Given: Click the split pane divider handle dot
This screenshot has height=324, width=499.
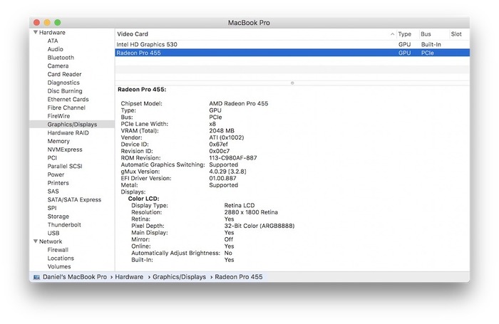Looking at the screenshot, I should click(x=292, y=83).
